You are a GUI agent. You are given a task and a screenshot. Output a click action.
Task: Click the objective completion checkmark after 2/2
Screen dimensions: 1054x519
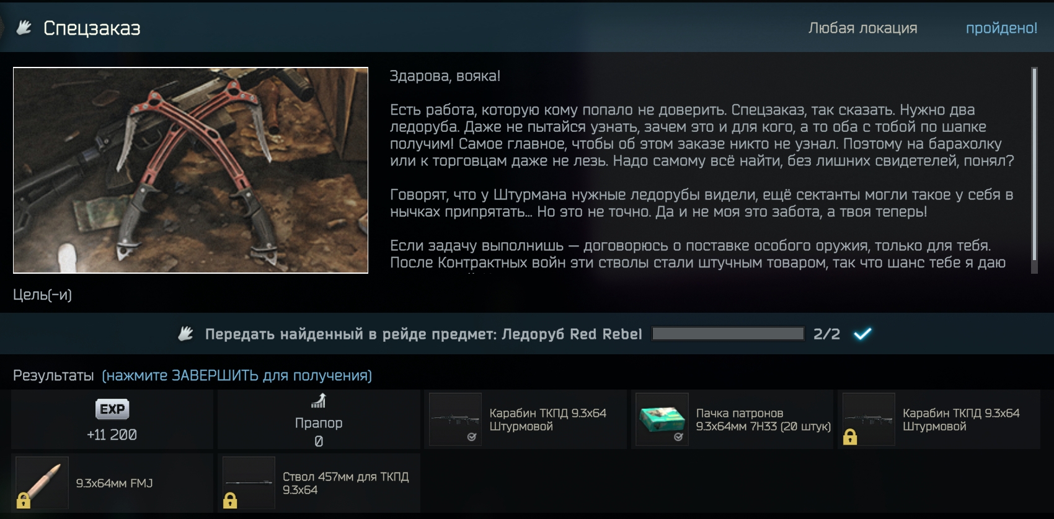[862, 334]
